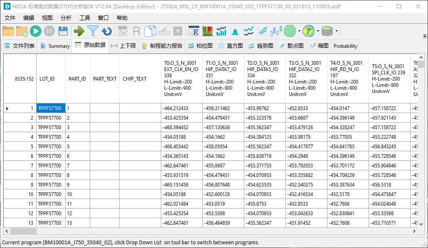428x248 pixels.
Task: Click the bell-curve histogram toolbar icon
Action: point(235,32)
